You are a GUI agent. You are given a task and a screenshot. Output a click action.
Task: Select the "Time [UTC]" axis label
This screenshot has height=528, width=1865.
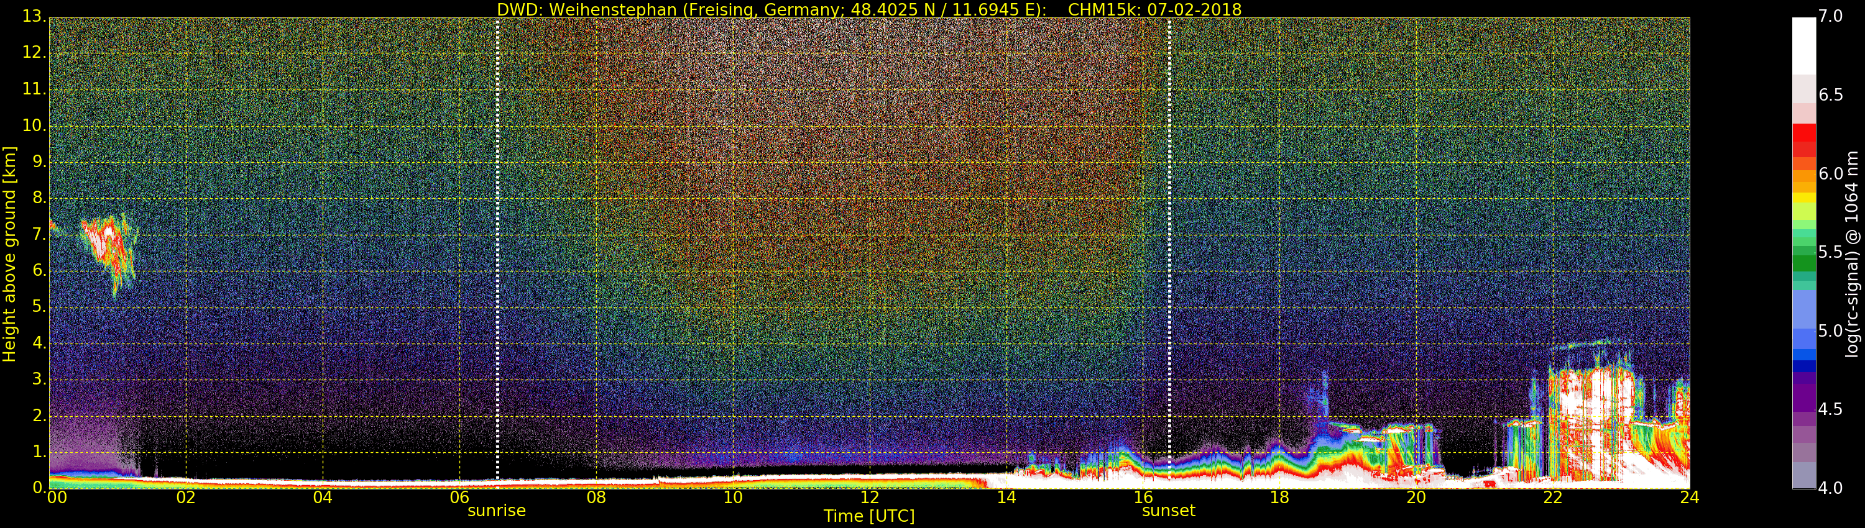pos(869,516)
